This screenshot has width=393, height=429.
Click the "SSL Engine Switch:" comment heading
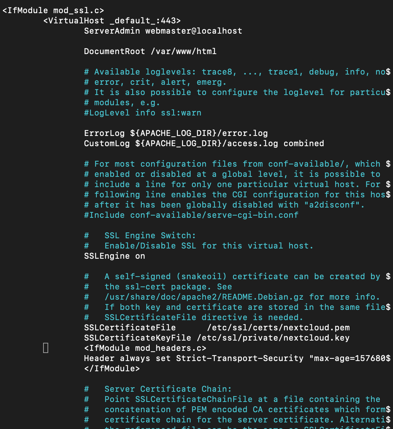pyautogui.click(x=150, y=235)
